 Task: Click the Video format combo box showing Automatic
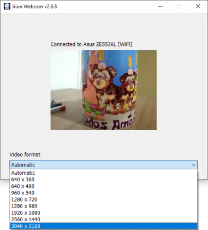(x=103, y=165)
